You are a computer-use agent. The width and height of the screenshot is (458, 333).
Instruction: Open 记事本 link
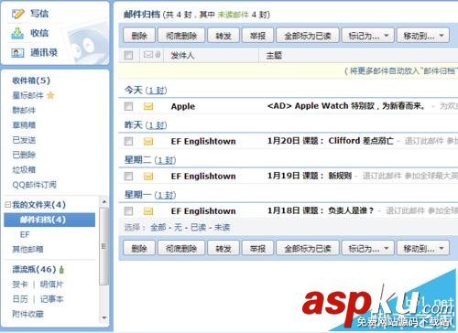pyautogui.click(x=51, y=299)
